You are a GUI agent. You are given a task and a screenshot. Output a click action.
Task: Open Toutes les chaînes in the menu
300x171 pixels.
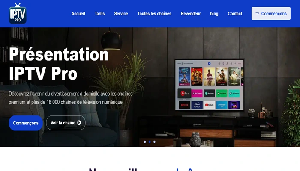point(154,14)
